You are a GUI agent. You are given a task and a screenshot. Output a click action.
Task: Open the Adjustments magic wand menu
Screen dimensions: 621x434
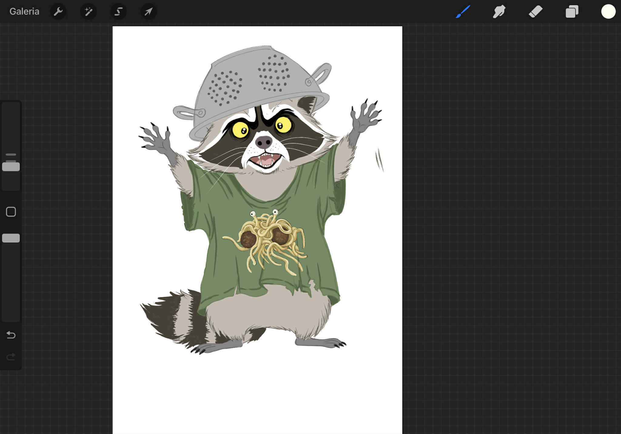point(88,12)
